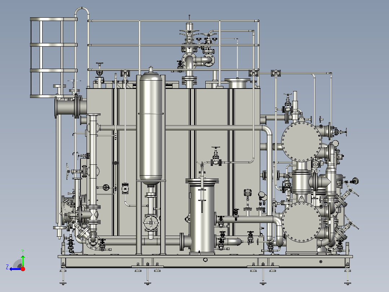Click the blue Z axis arrow on triad
The height and width of the screenshot is (292, 389).
point(15,269)
